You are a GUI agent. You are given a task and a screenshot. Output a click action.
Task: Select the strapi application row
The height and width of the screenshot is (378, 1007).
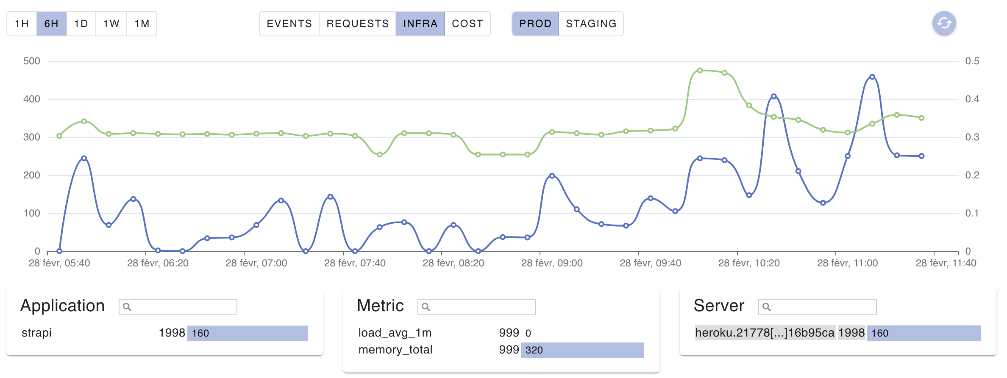pos(164,333)
